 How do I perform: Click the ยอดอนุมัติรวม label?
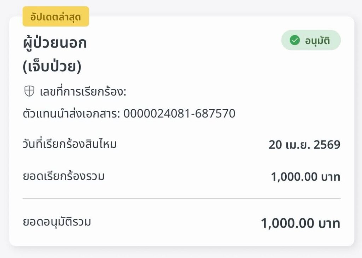[57, 222]
